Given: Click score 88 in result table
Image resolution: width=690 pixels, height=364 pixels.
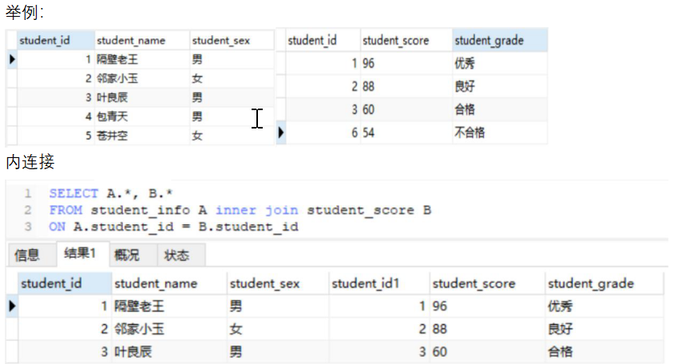Looking at the screenshot, I should pos(439,329).
